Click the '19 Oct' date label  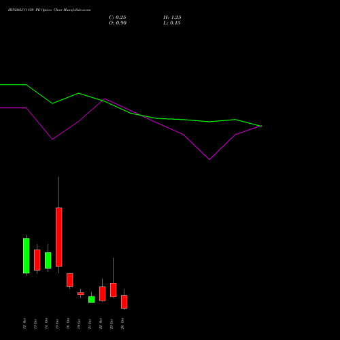pyautogui.click(x=79, y=324)
